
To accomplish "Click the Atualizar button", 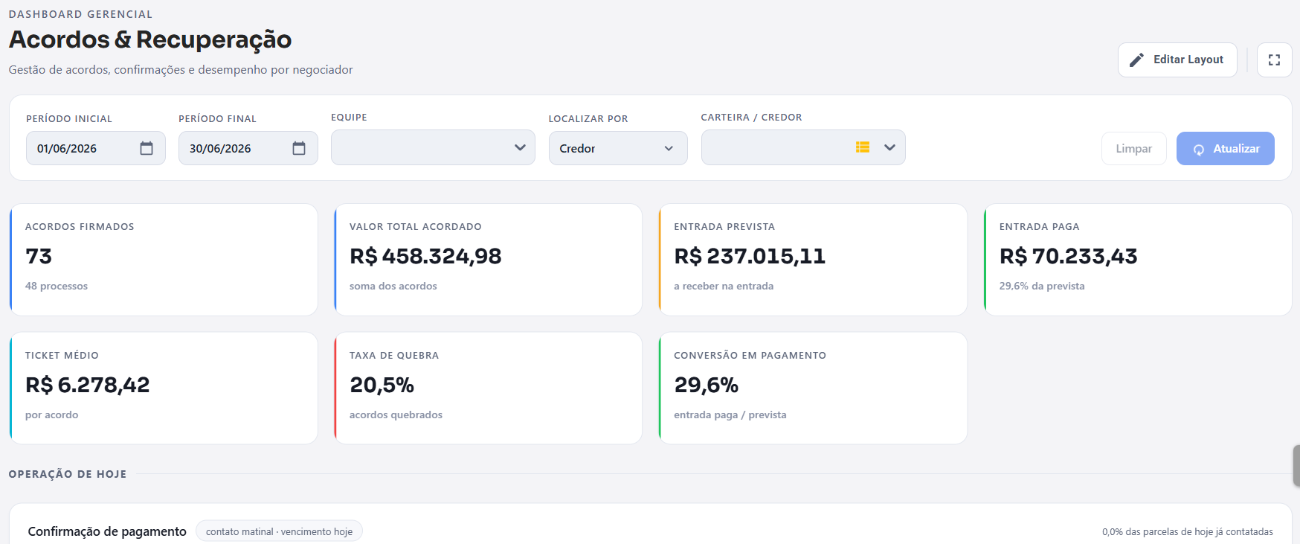I will pyautogui.click(x=1225, y=149).
